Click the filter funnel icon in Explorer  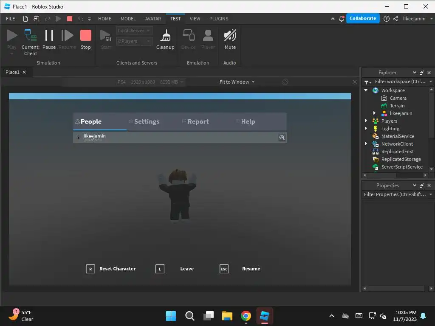(367, 82)
